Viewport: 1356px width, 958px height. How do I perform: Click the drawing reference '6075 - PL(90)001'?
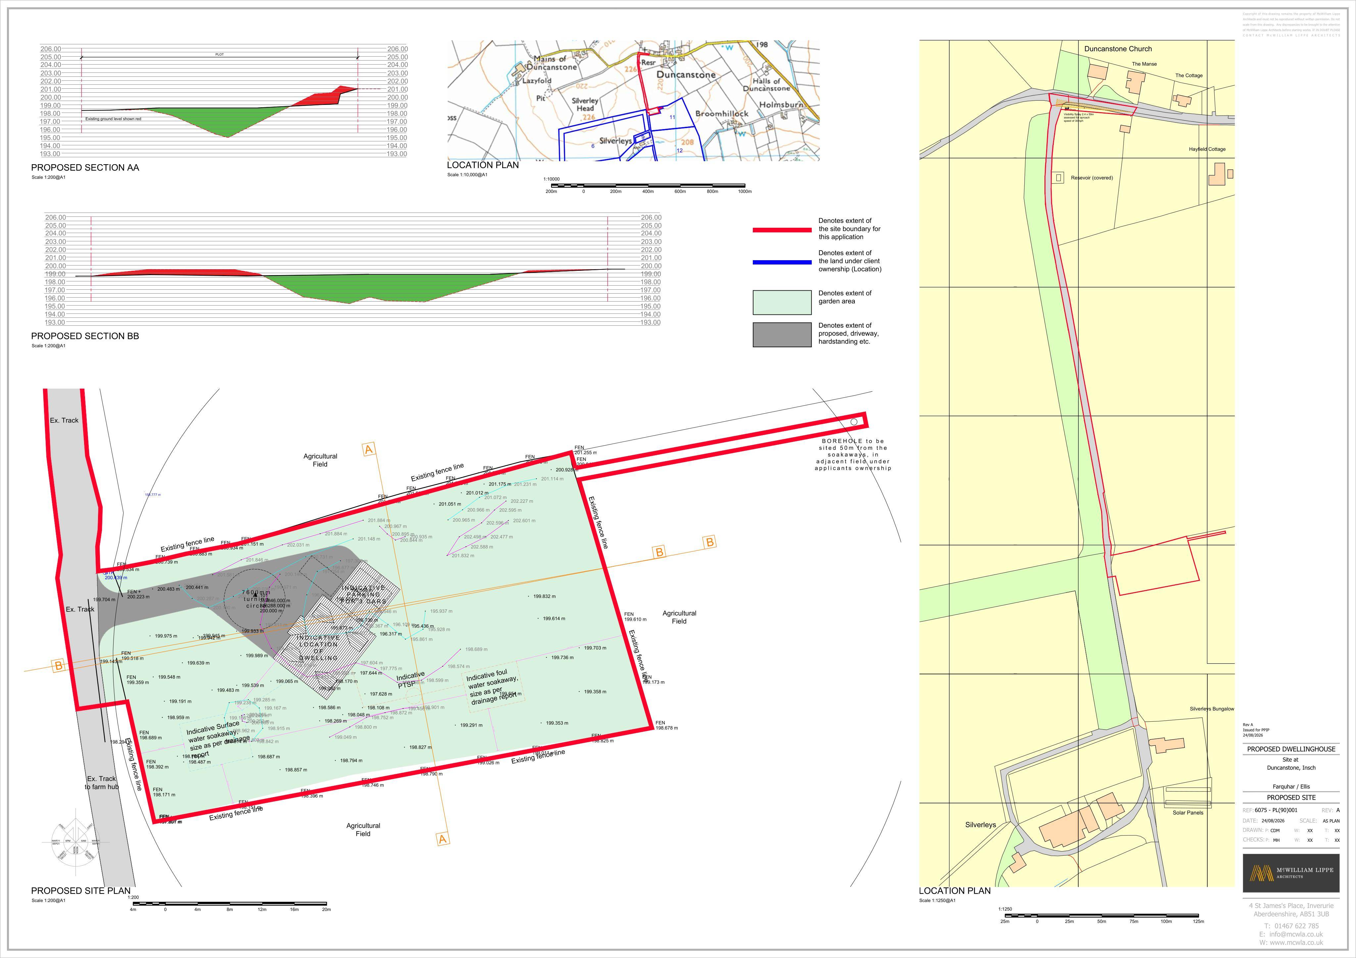tap(1276, 810)
